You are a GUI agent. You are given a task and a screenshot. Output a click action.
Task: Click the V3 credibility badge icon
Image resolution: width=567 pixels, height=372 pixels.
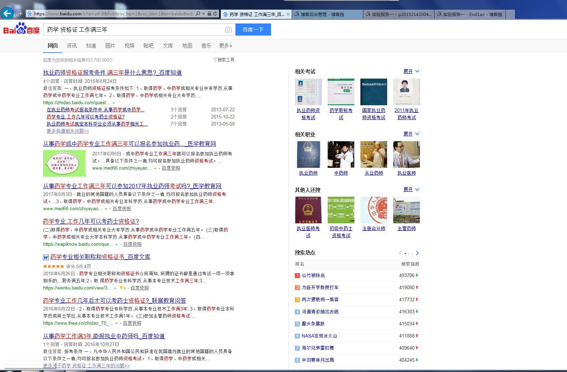click(123, 288)
